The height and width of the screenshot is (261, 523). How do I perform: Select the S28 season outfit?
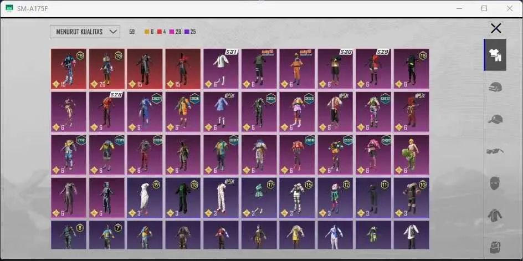click(x=107, y=112)
